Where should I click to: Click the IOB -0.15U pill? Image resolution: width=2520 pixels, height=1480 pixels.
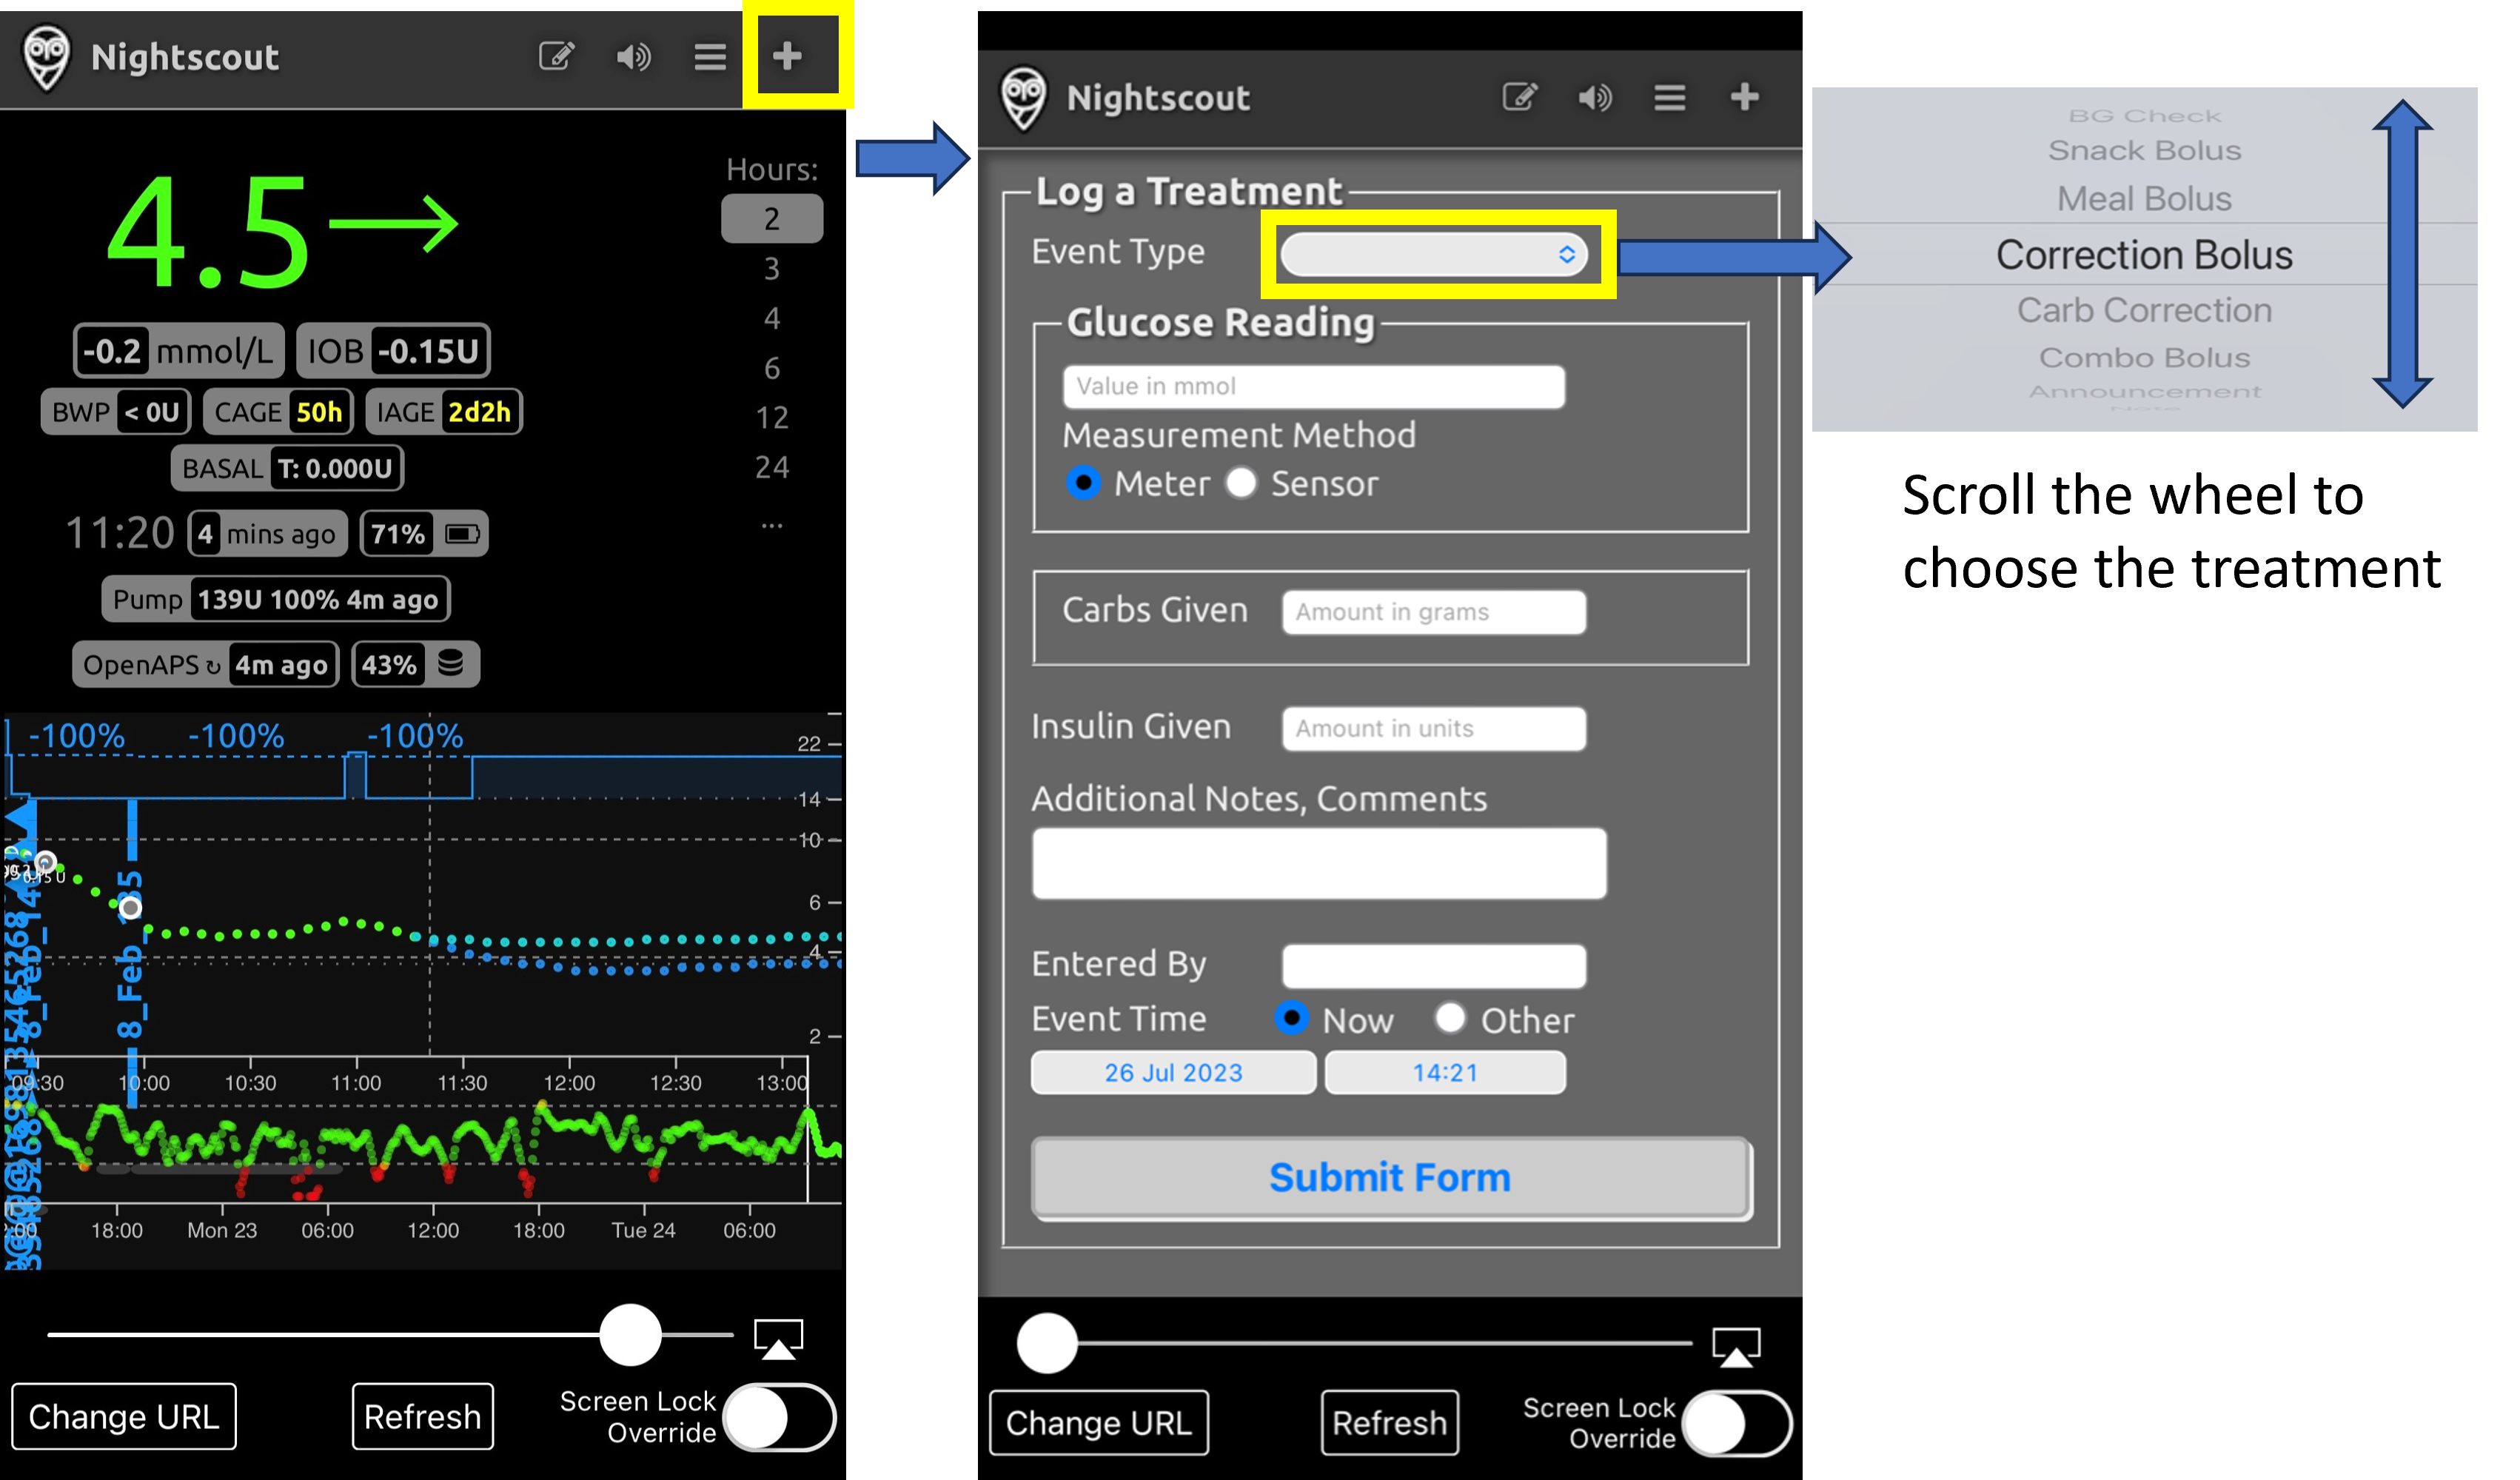393,351
